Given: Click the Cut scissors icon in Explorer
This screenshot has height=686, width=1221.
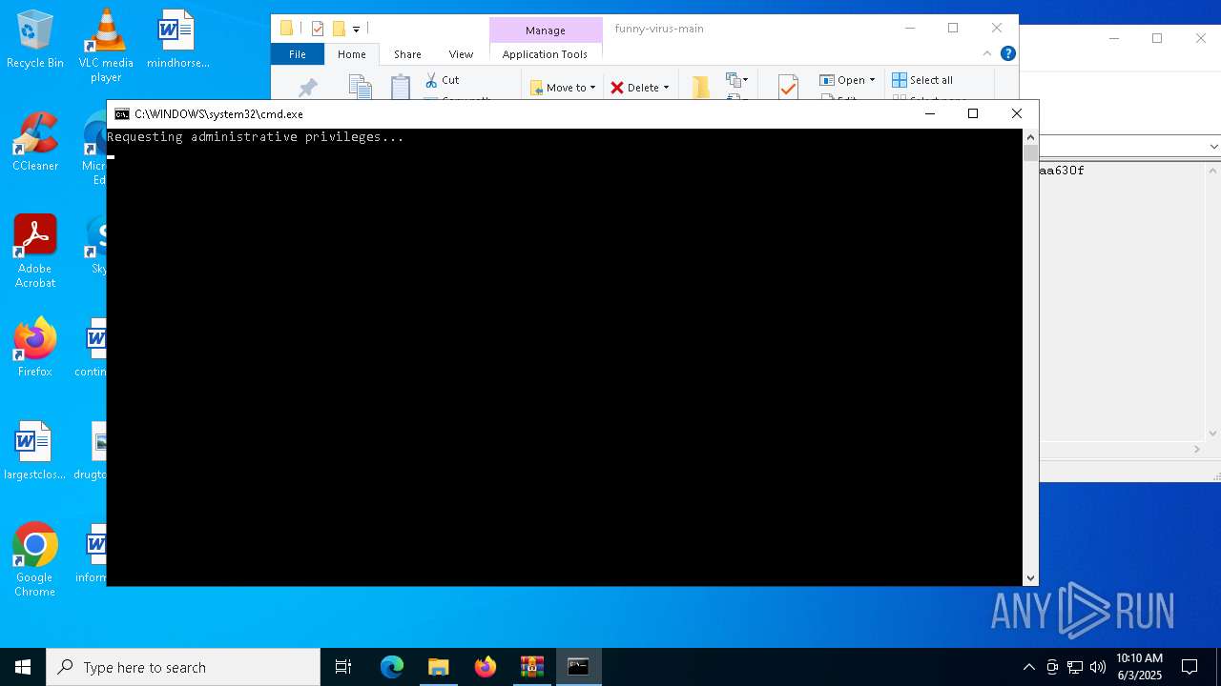Looking at the screenshot, I should click(x=431, y=80).
